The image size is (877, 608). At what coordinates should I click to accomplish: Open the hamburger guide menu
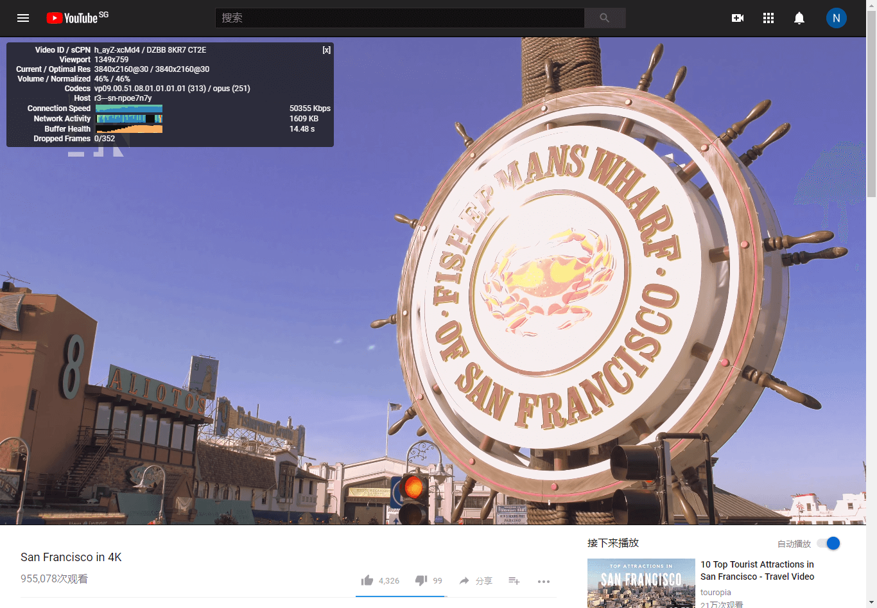point(23,18)
